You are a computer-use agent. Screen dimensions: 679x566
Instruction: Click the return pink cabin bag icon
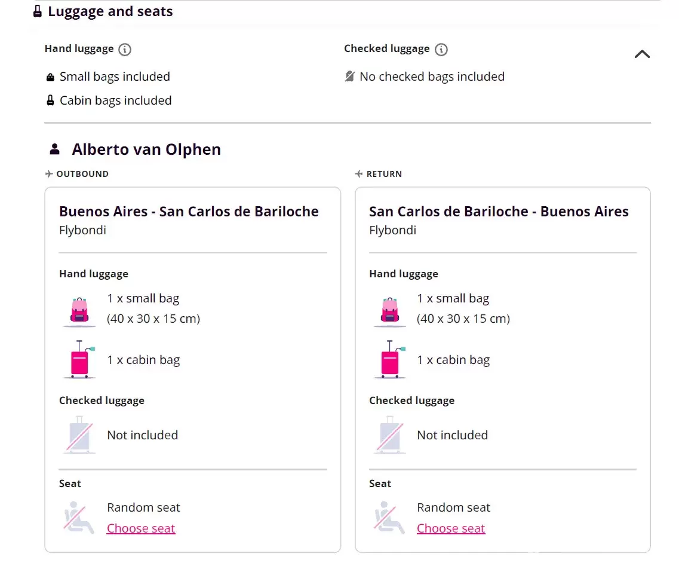[390, 360]
